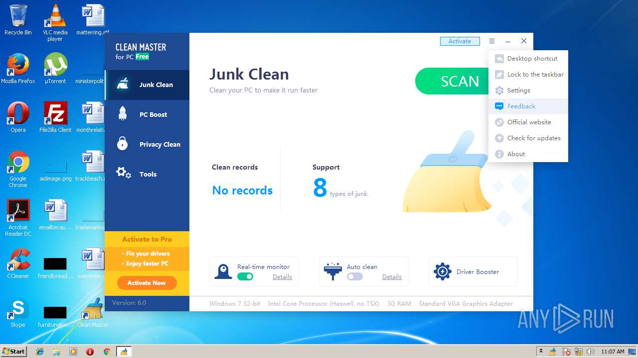Select the µTorrent desktop icon
Screen dimensions: 638x358
pyautogui.click(x=55, y=69)
